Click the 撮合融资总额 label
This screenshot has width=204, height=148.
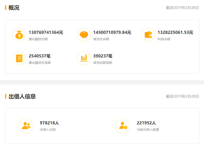[x=38, y=39]
